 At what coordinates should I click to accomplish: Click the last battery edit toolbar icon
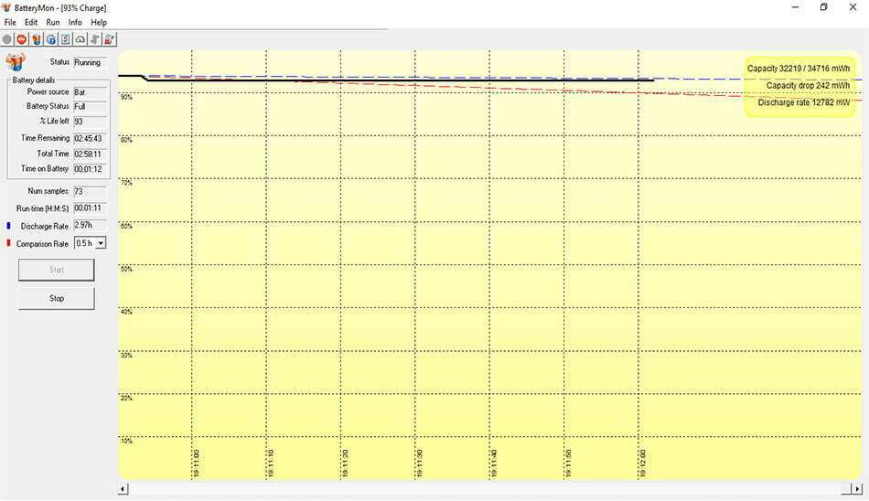click(109, 39)
